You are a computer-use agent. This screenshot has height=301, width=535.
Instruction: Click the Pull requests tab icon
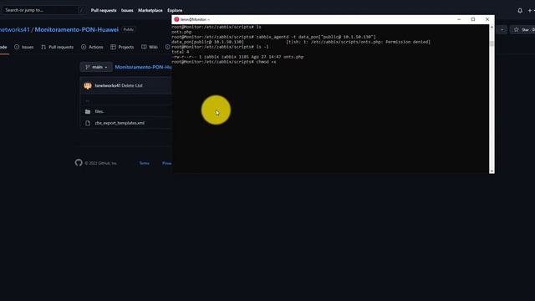tap(43, 47)
